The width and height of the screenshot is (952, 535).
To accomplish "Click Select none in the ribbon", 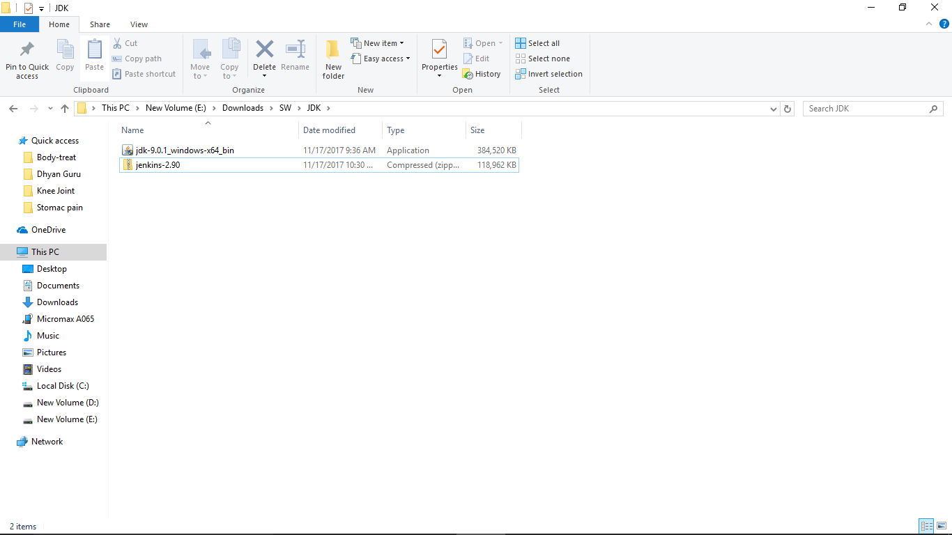I will point(543,58).
